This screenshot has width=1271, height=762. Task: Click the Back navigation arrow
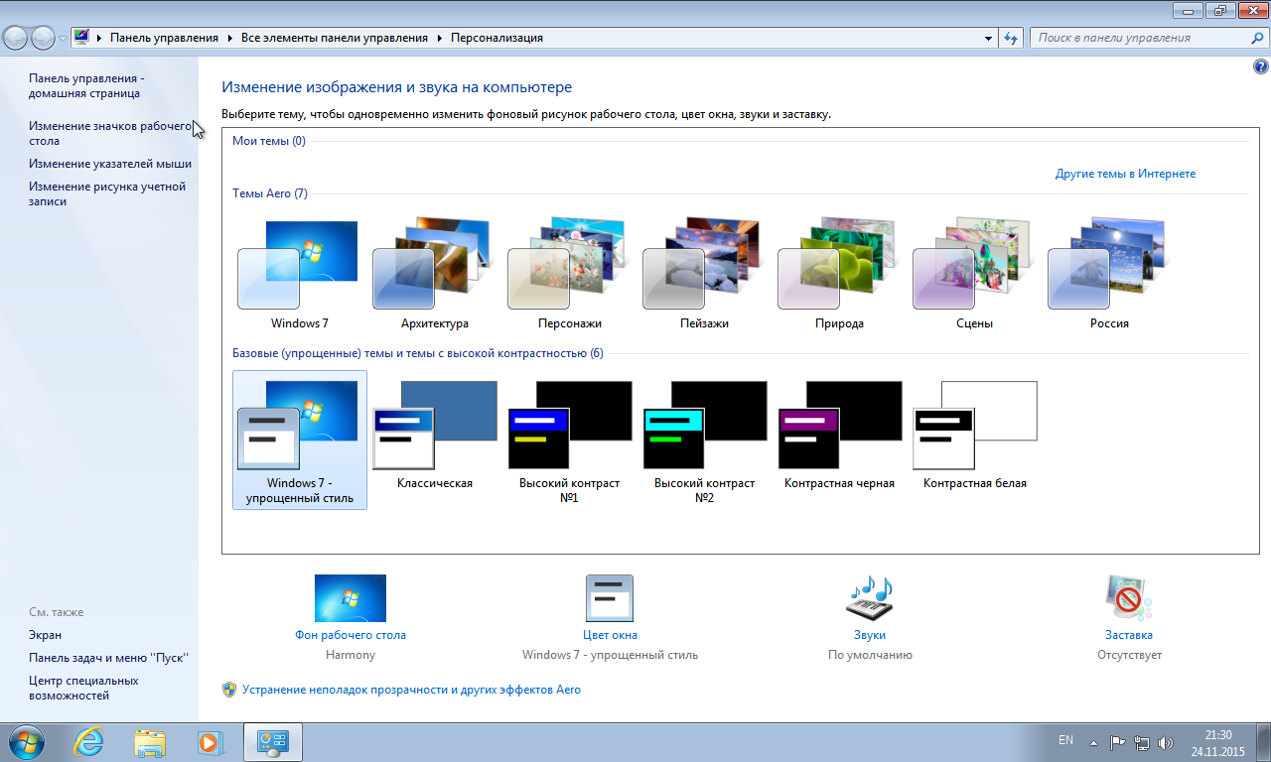pyautogui.click(x=16, y=38)
